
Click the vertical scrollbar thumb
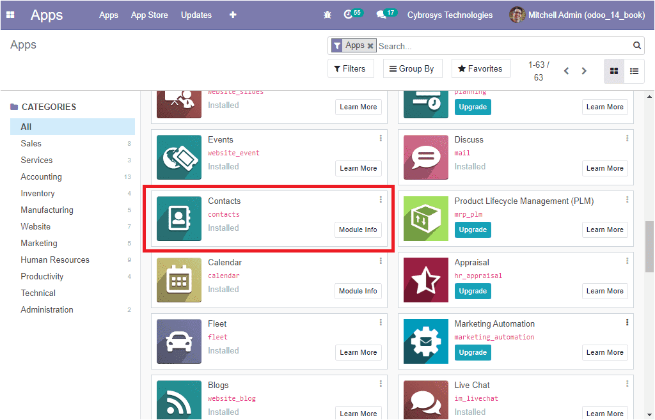[x=649, y=246]
